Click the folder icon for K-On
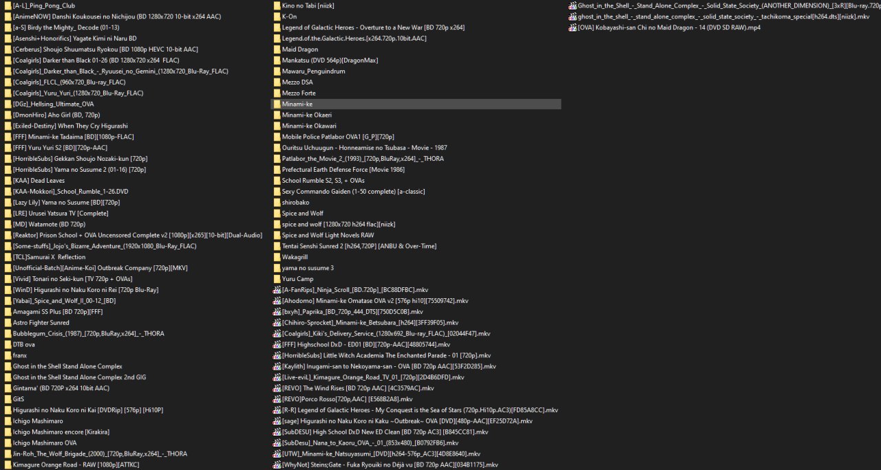Viewport: 881px width, 470px height. click(277, 16)
